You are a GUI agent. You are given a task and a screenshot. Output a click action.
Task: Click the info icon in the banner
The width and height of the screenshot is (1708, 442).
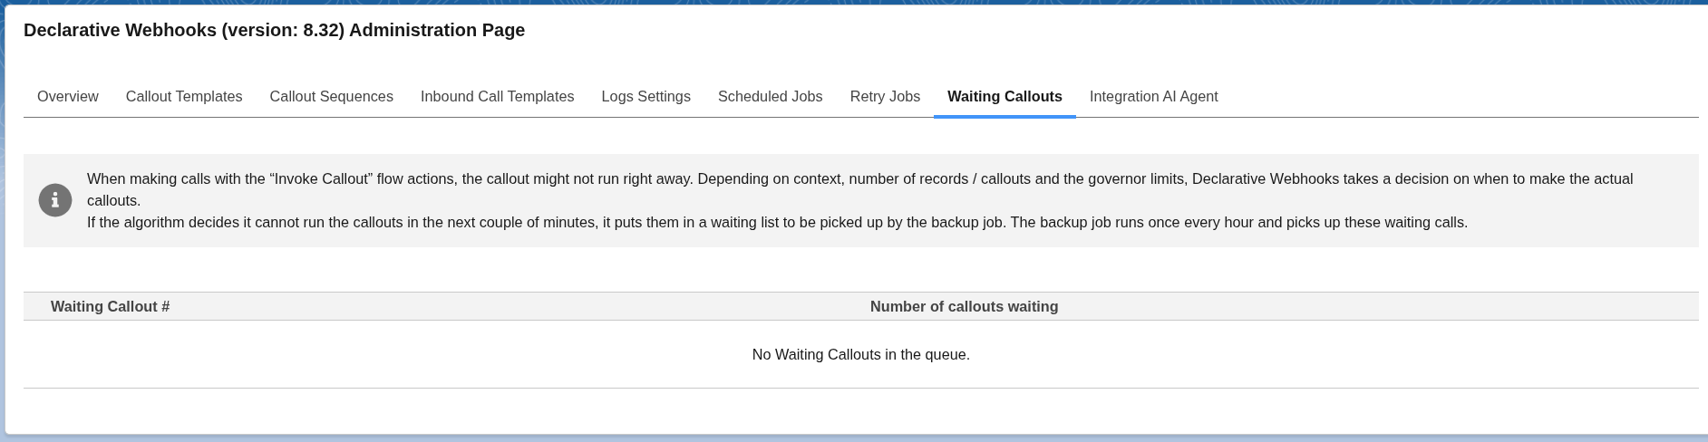coord(55,200)
